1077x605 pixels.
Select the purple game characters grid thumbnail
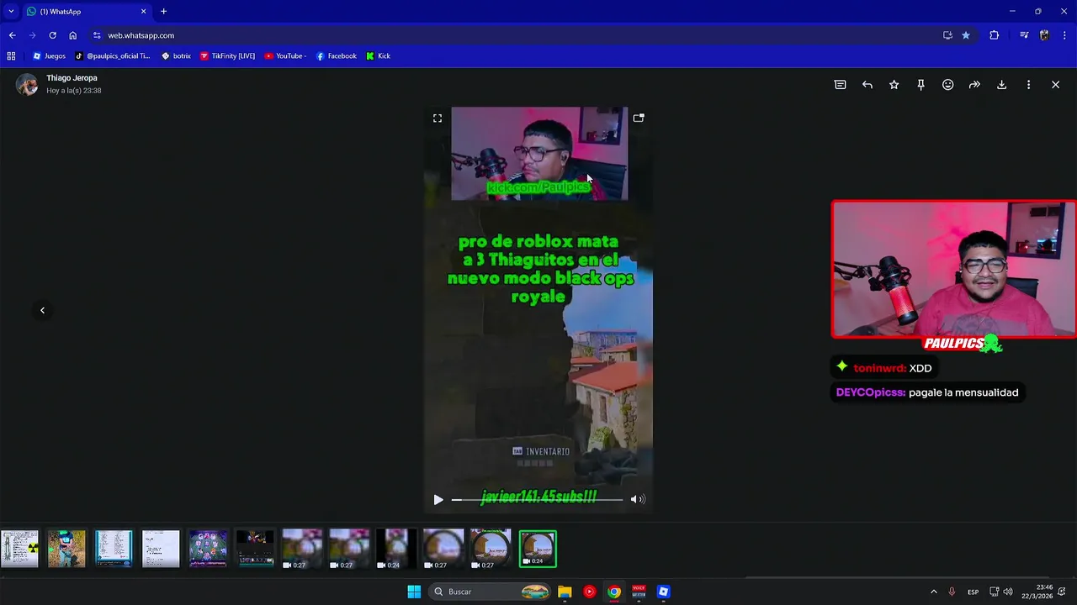tap(208, 549)
